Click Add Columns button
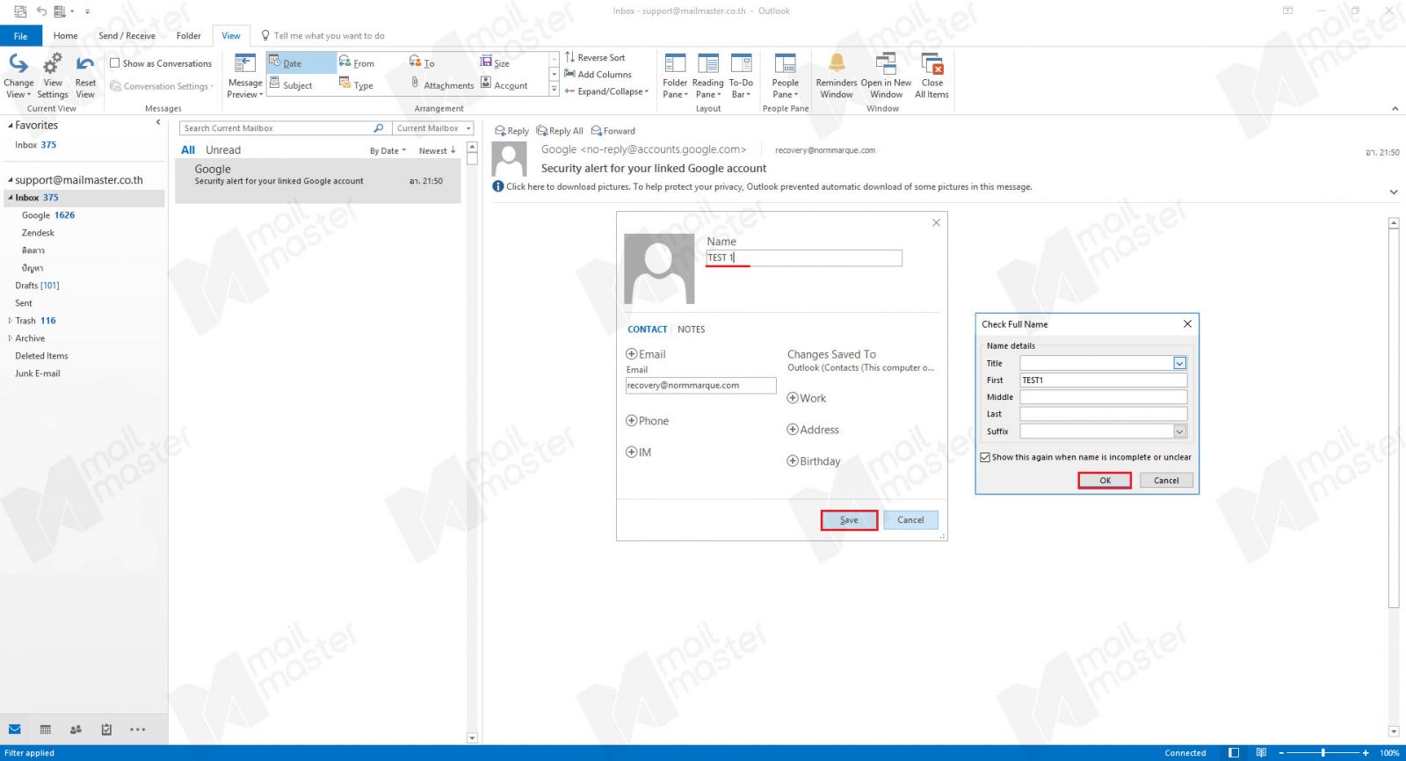The height and width of the screenshot is (761, 1406). 598,75
